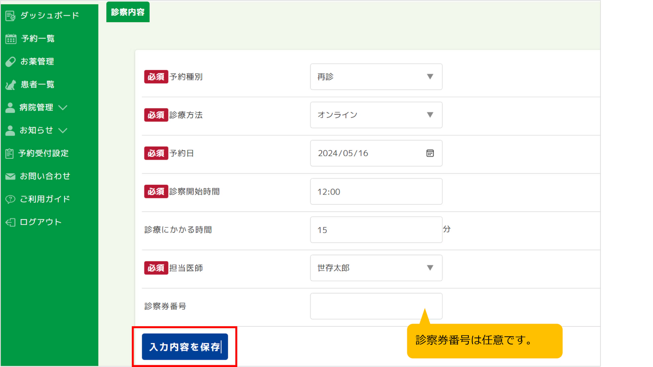
Task: Open the calendar picker in 予約日 field
Action: (x=430, y=153)
